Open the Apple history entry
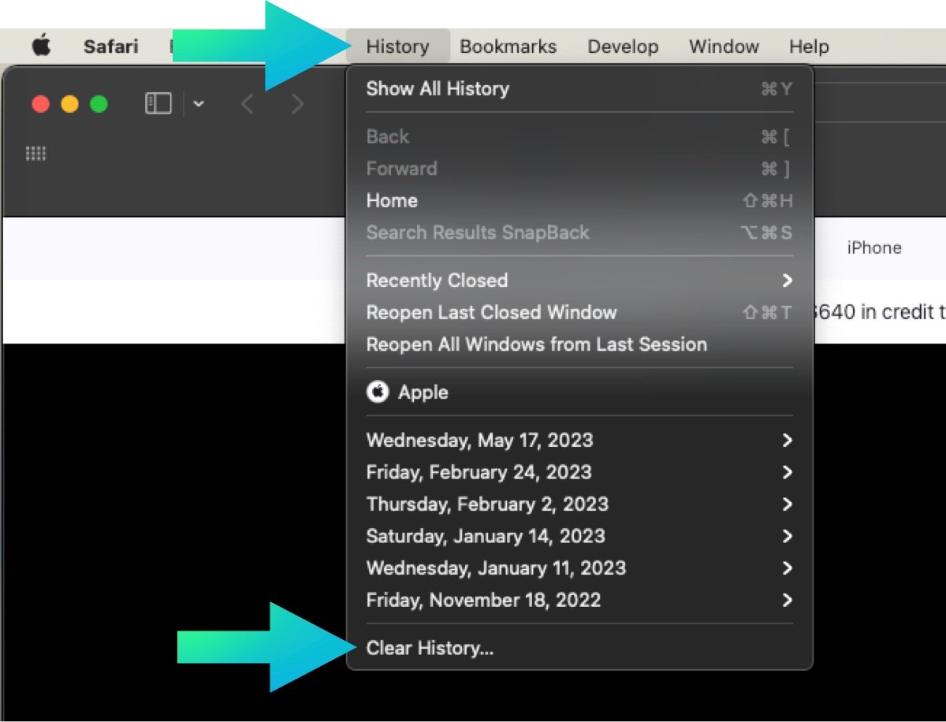 point(423,393)
